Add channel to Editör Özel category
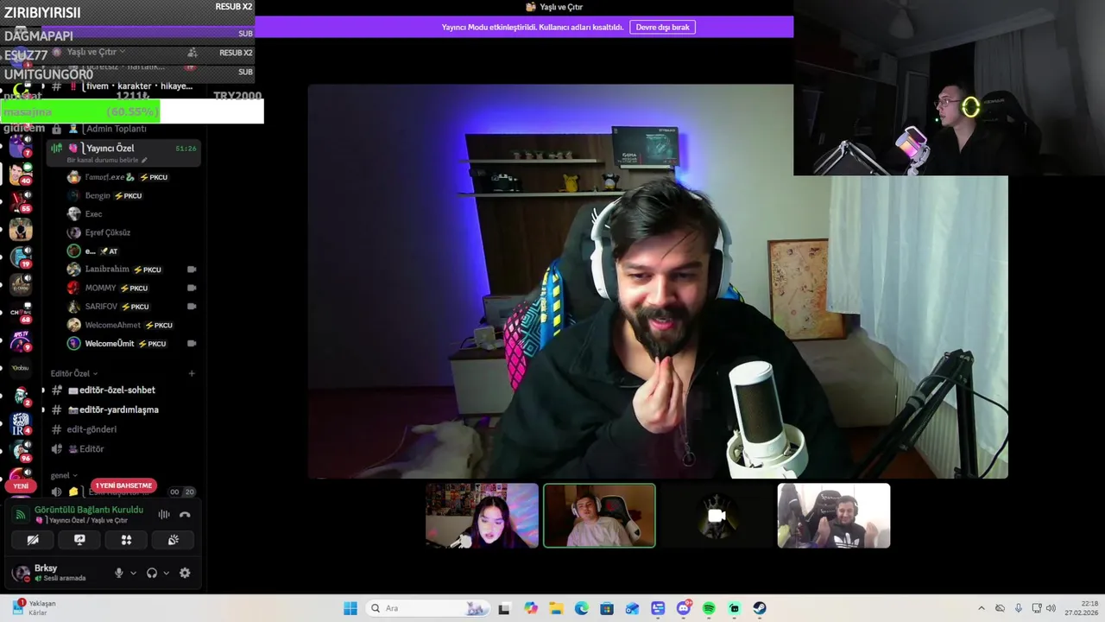 tap(192, 373)
